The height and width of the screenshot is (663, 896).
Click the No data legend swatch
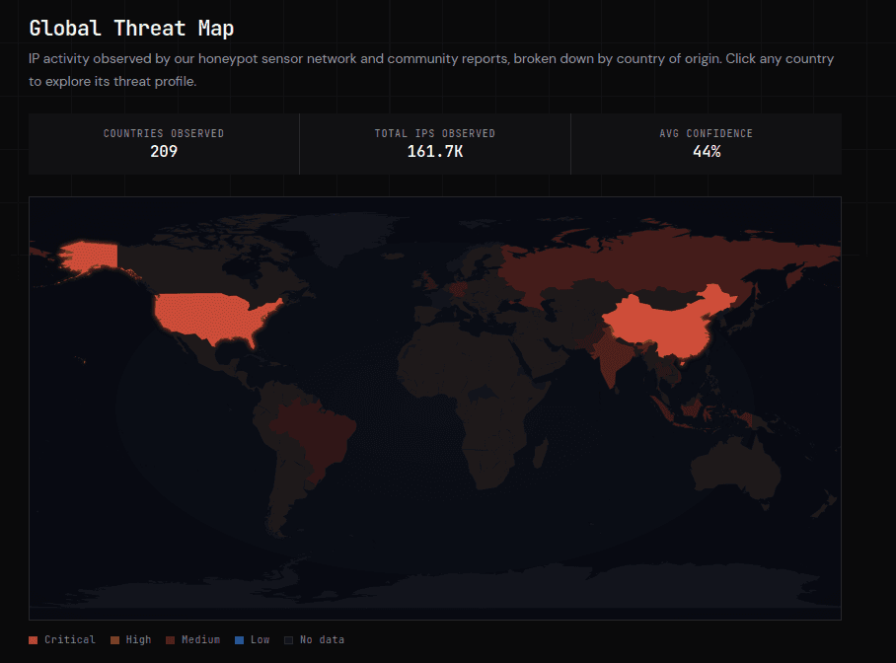point(289,640)
